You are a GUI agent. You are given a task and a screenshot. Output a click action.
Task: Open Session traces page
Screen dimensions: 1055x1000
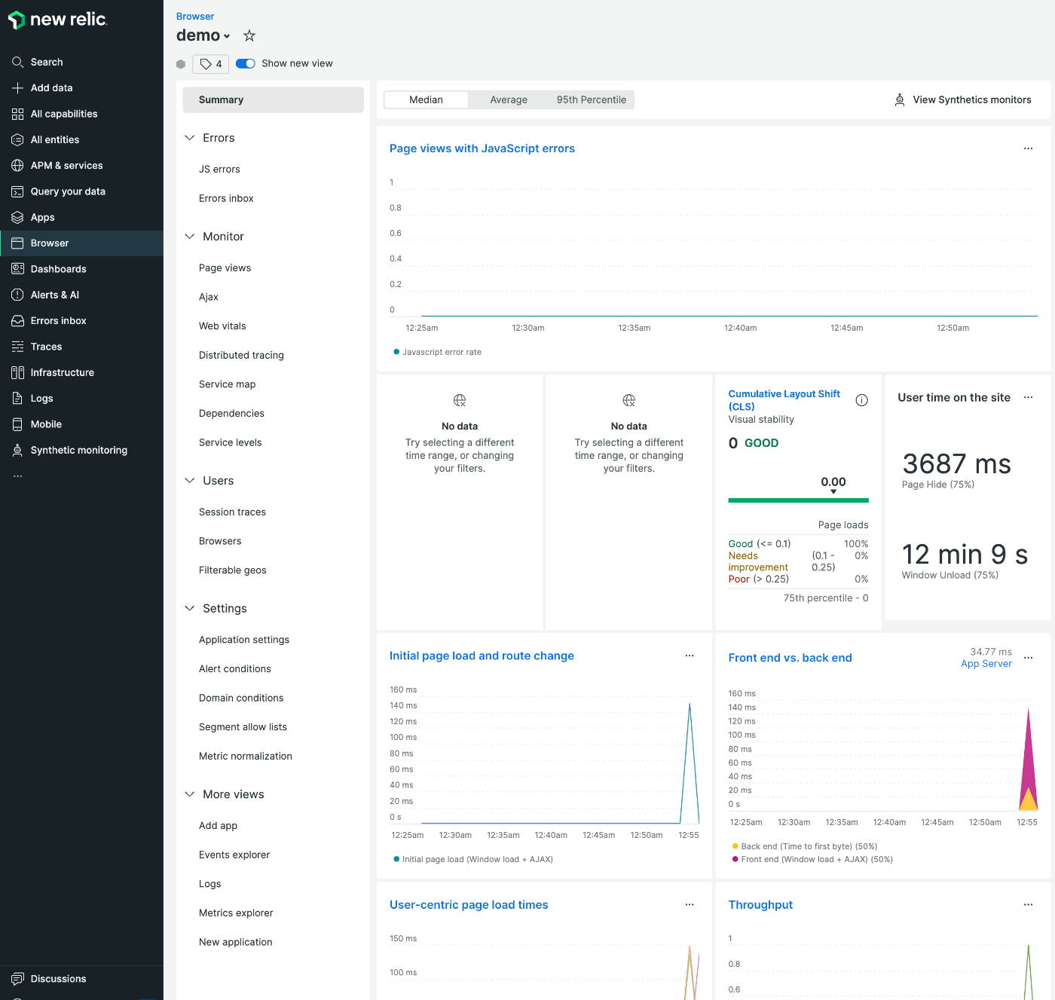coord(232,512)
